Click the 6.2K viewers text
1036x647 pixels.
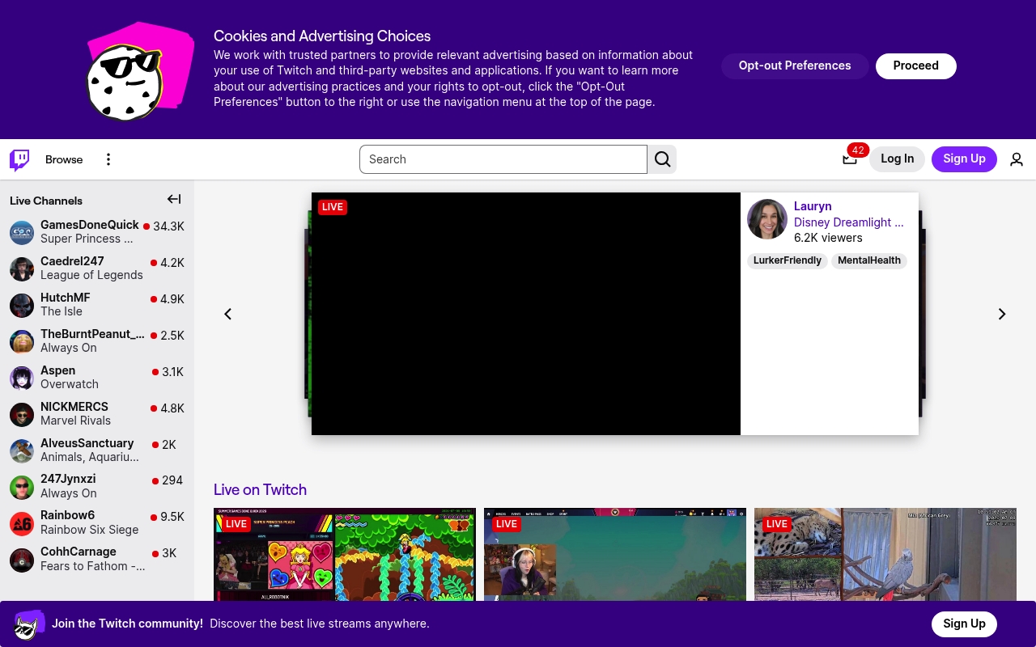tap(828, 238)
